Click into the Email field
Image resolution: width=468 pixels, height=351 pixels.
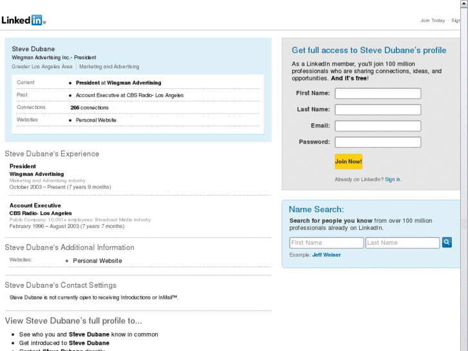378,126
